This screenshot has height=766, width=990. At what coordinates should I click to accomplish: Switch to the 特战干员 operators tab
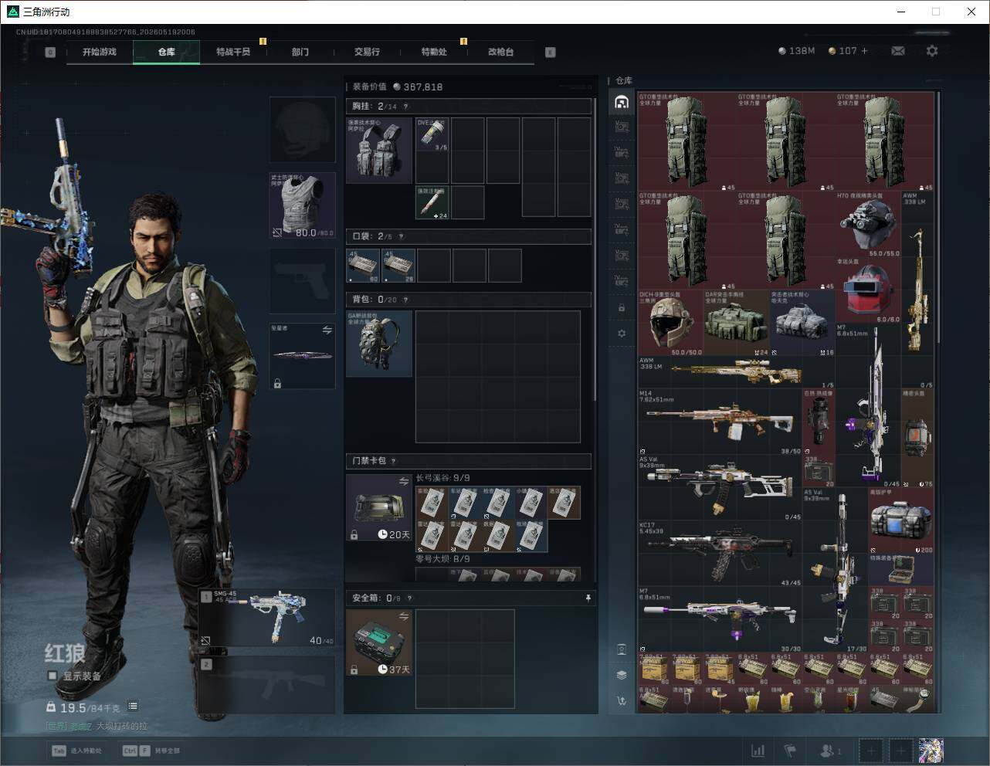click(x=233, y=52)
